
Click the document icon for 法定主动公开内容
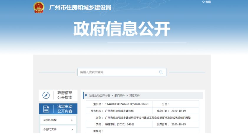[46, 109]
